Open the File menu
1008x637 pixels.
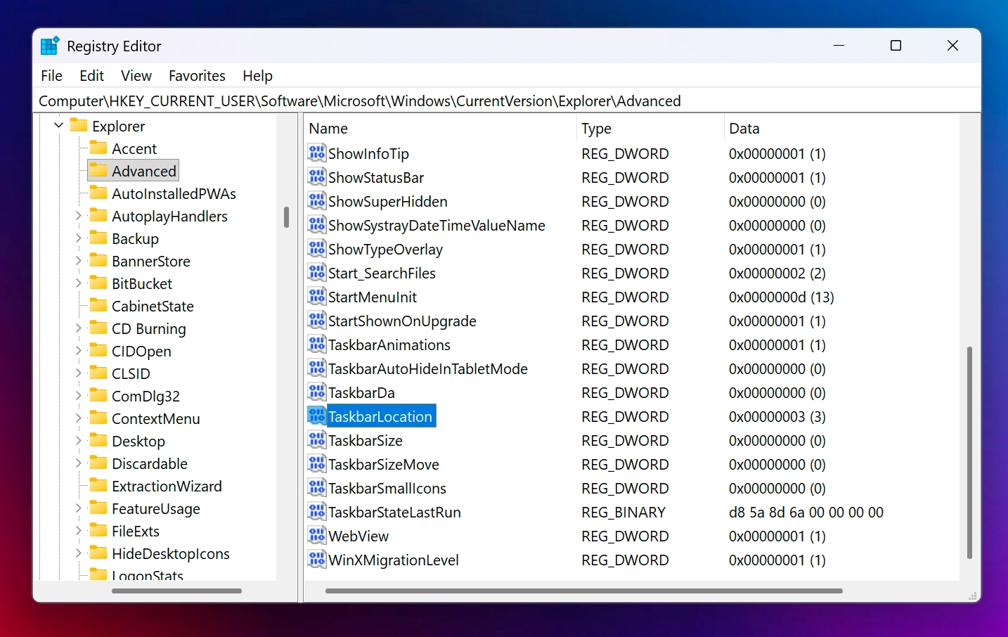tap(51, 75)
